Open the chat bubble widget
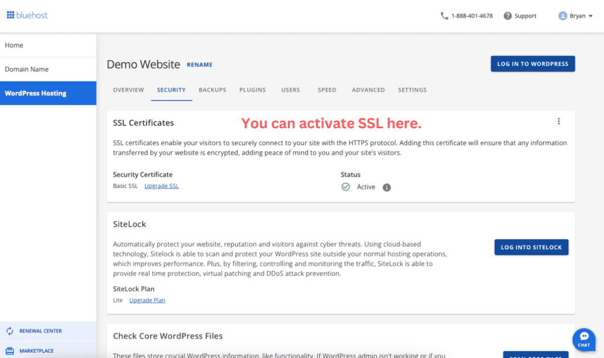604x358 pixels. (x=583, y=339)
